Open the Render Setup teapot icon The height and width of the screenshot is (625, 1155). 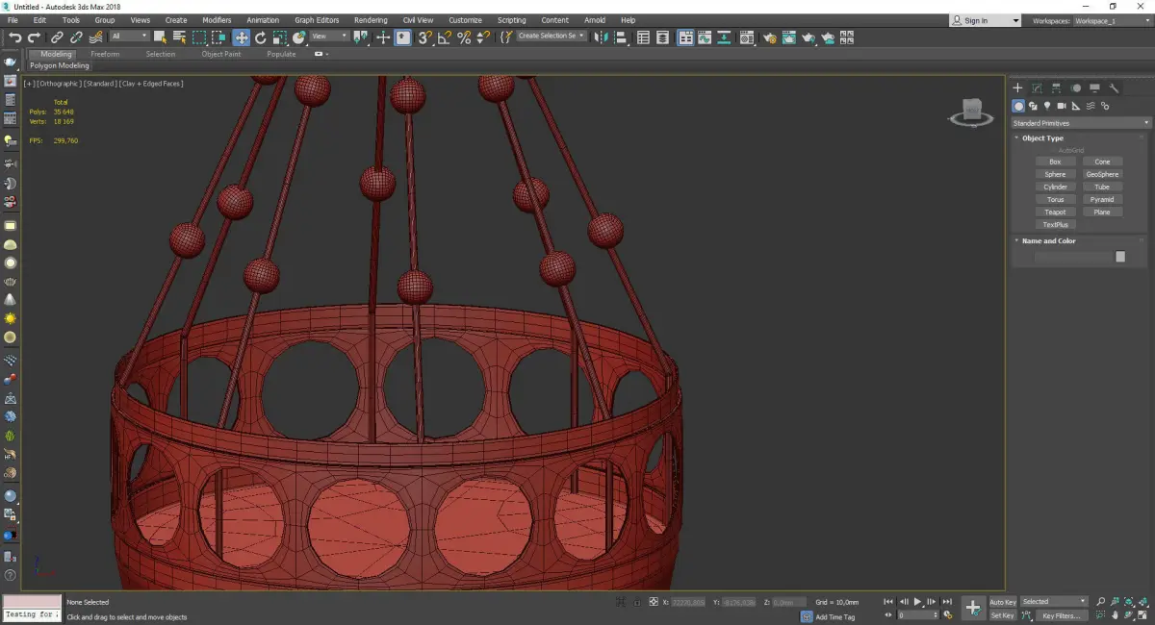point(769,37)
